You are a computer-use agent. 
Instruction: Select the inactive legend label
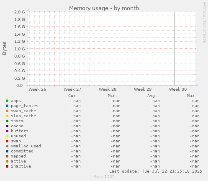tap(21, 166)
